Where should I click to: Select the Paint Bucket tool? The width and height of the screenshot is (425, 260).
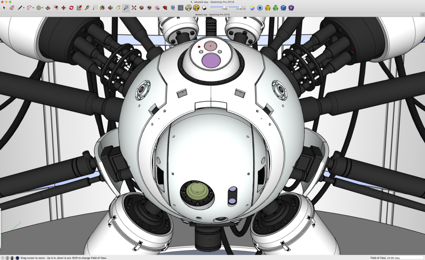coord(102,8)
